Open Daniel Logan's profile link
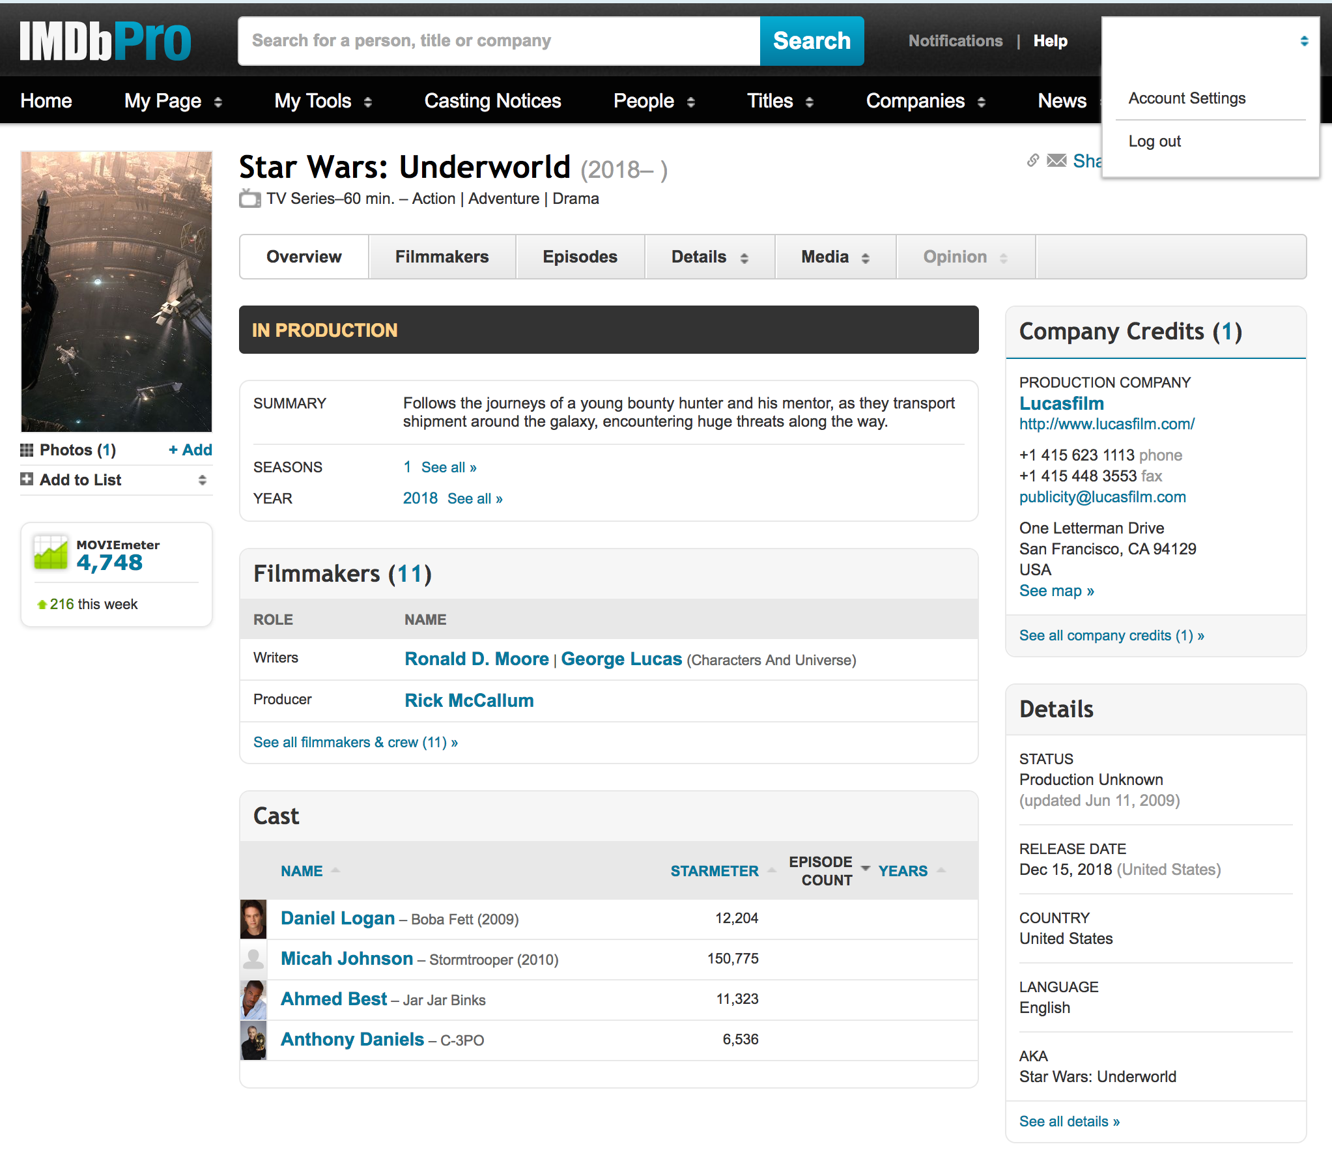This screenshot has height=1157, width=1332. click(x=337, y=919)
